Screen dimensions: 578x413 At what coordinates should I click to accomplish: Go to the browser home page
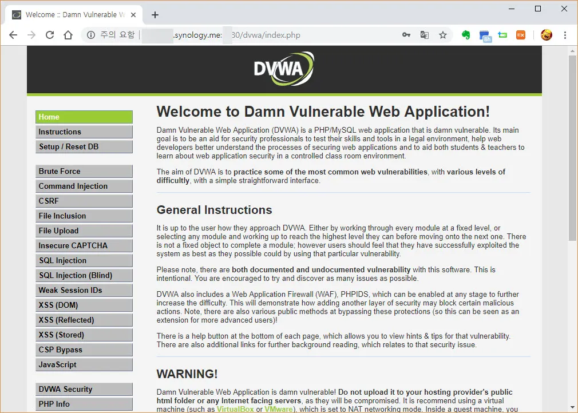(68, 35)
